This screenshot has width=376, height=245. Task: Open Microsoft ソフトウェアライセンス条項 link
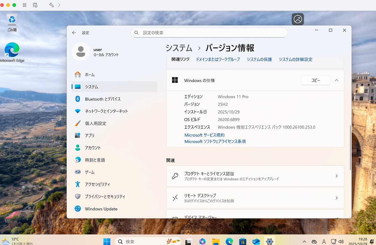tap(215, 142)
